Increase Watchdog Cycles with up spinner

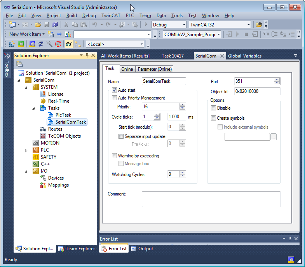point(182,173)
